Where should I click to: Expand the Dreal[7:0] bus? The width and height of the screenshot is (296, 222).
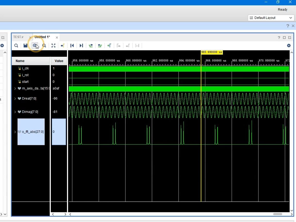tap(15, 98)
